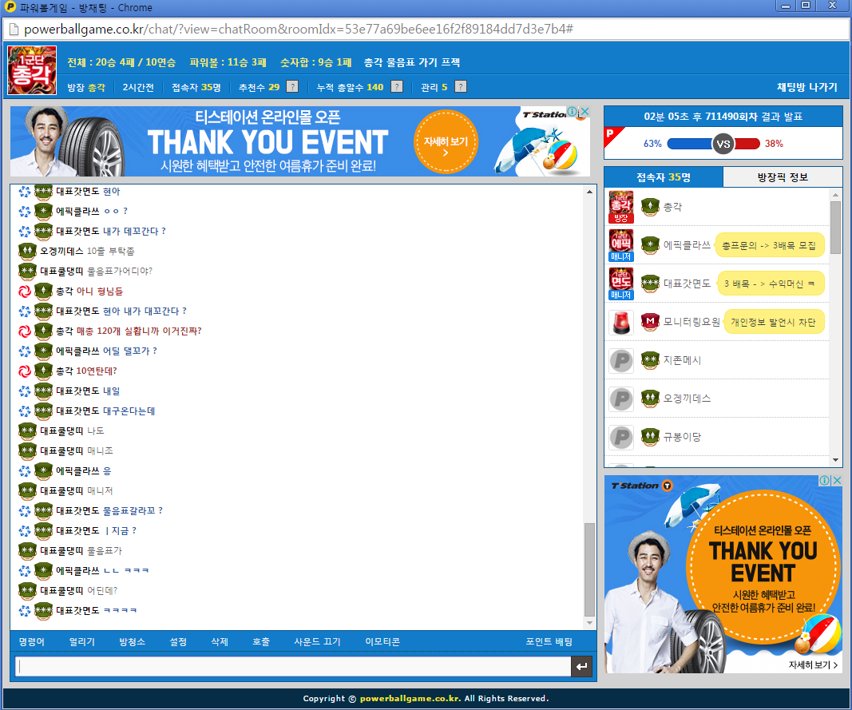Click 총각 avatar with 방장 badge in user list
The width and height of the screenshot is (852, 710).
(x=621, y=207)
